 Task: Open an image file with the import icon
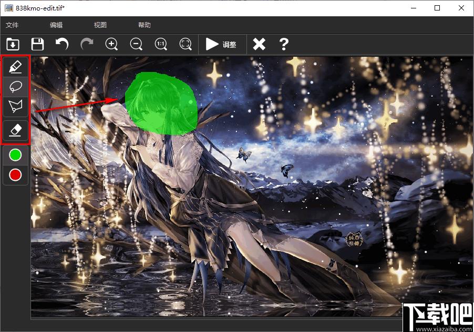click(x=13, y=44)
